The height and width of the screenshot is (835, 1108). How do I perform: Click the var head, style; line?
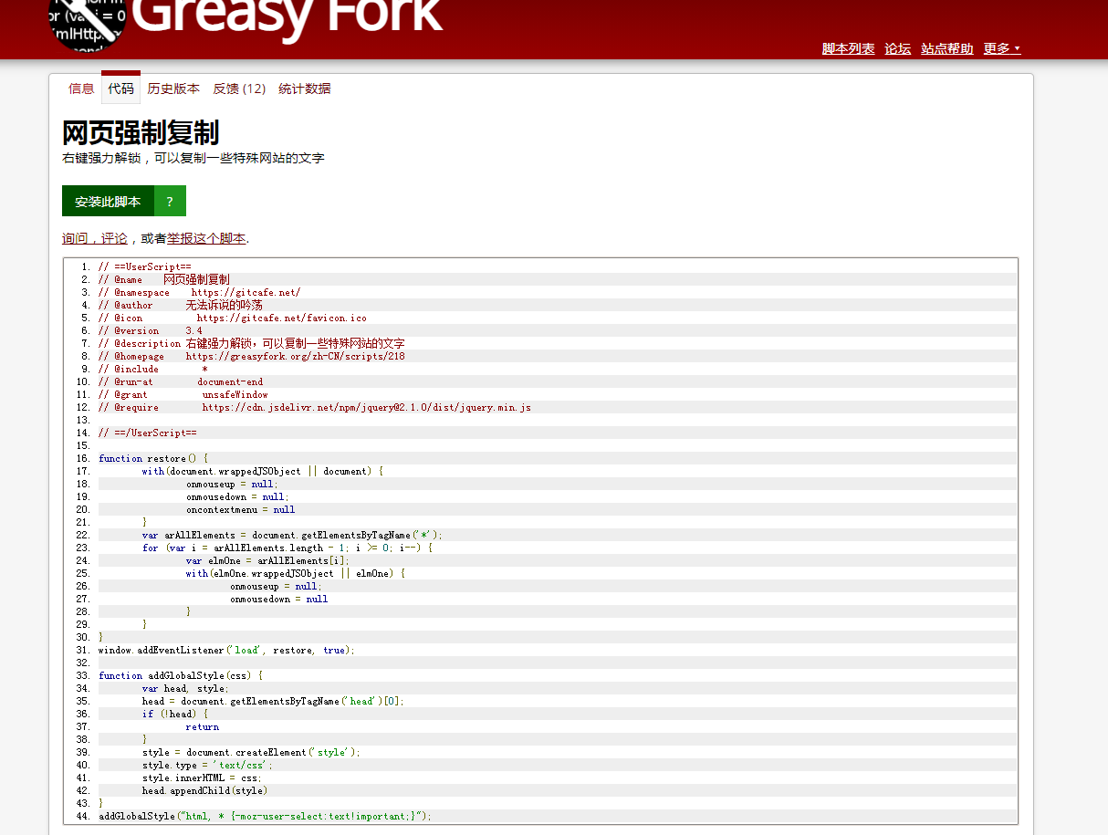[x=186, y=688]
